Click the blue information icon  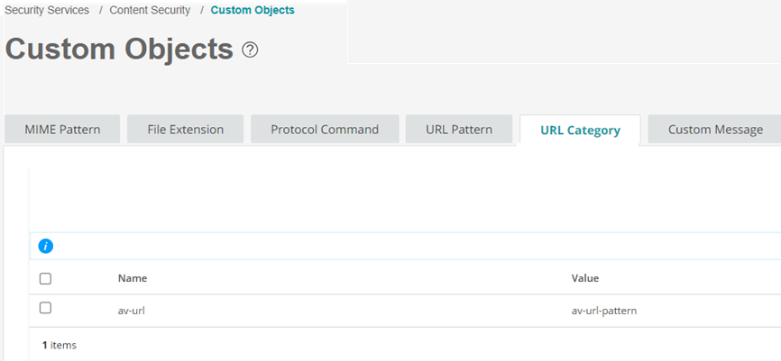(x=46, y=246)
